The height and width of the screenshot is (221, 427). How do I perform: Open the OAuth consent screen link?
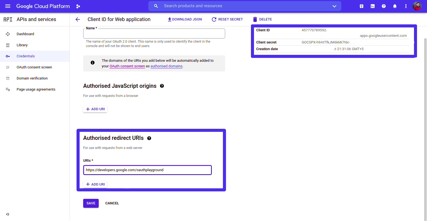(127, 66)
